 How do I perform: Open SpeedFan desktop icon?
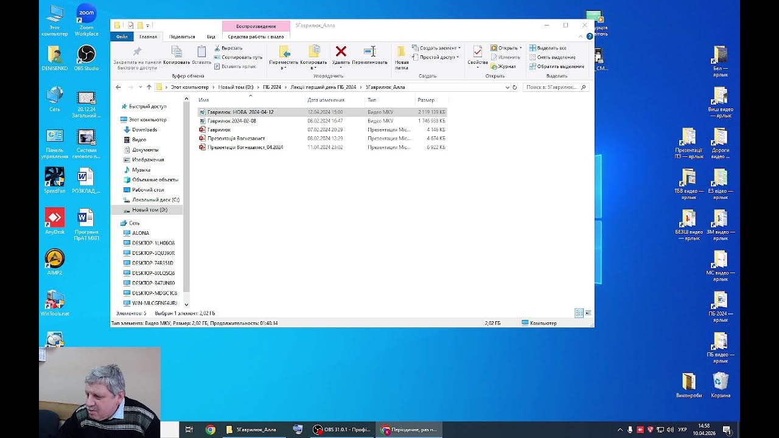coord(55,181)
